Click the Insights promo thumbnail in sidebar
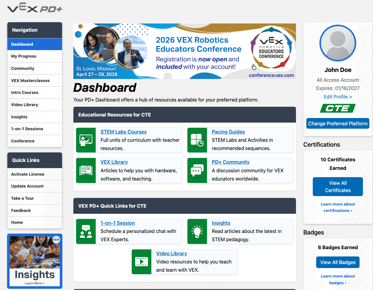 pos(35,261)
